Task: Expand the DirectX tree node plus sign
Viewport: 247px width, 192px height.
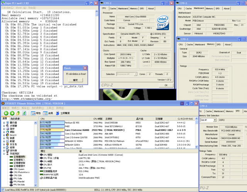Action: [x=4, y=135]
